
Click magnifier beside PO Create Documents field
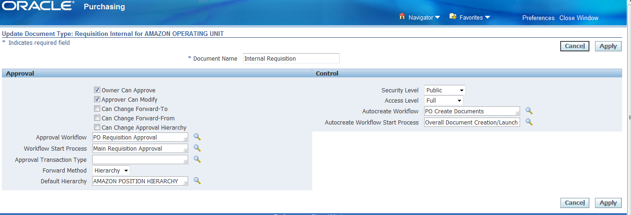pos(529,111)
